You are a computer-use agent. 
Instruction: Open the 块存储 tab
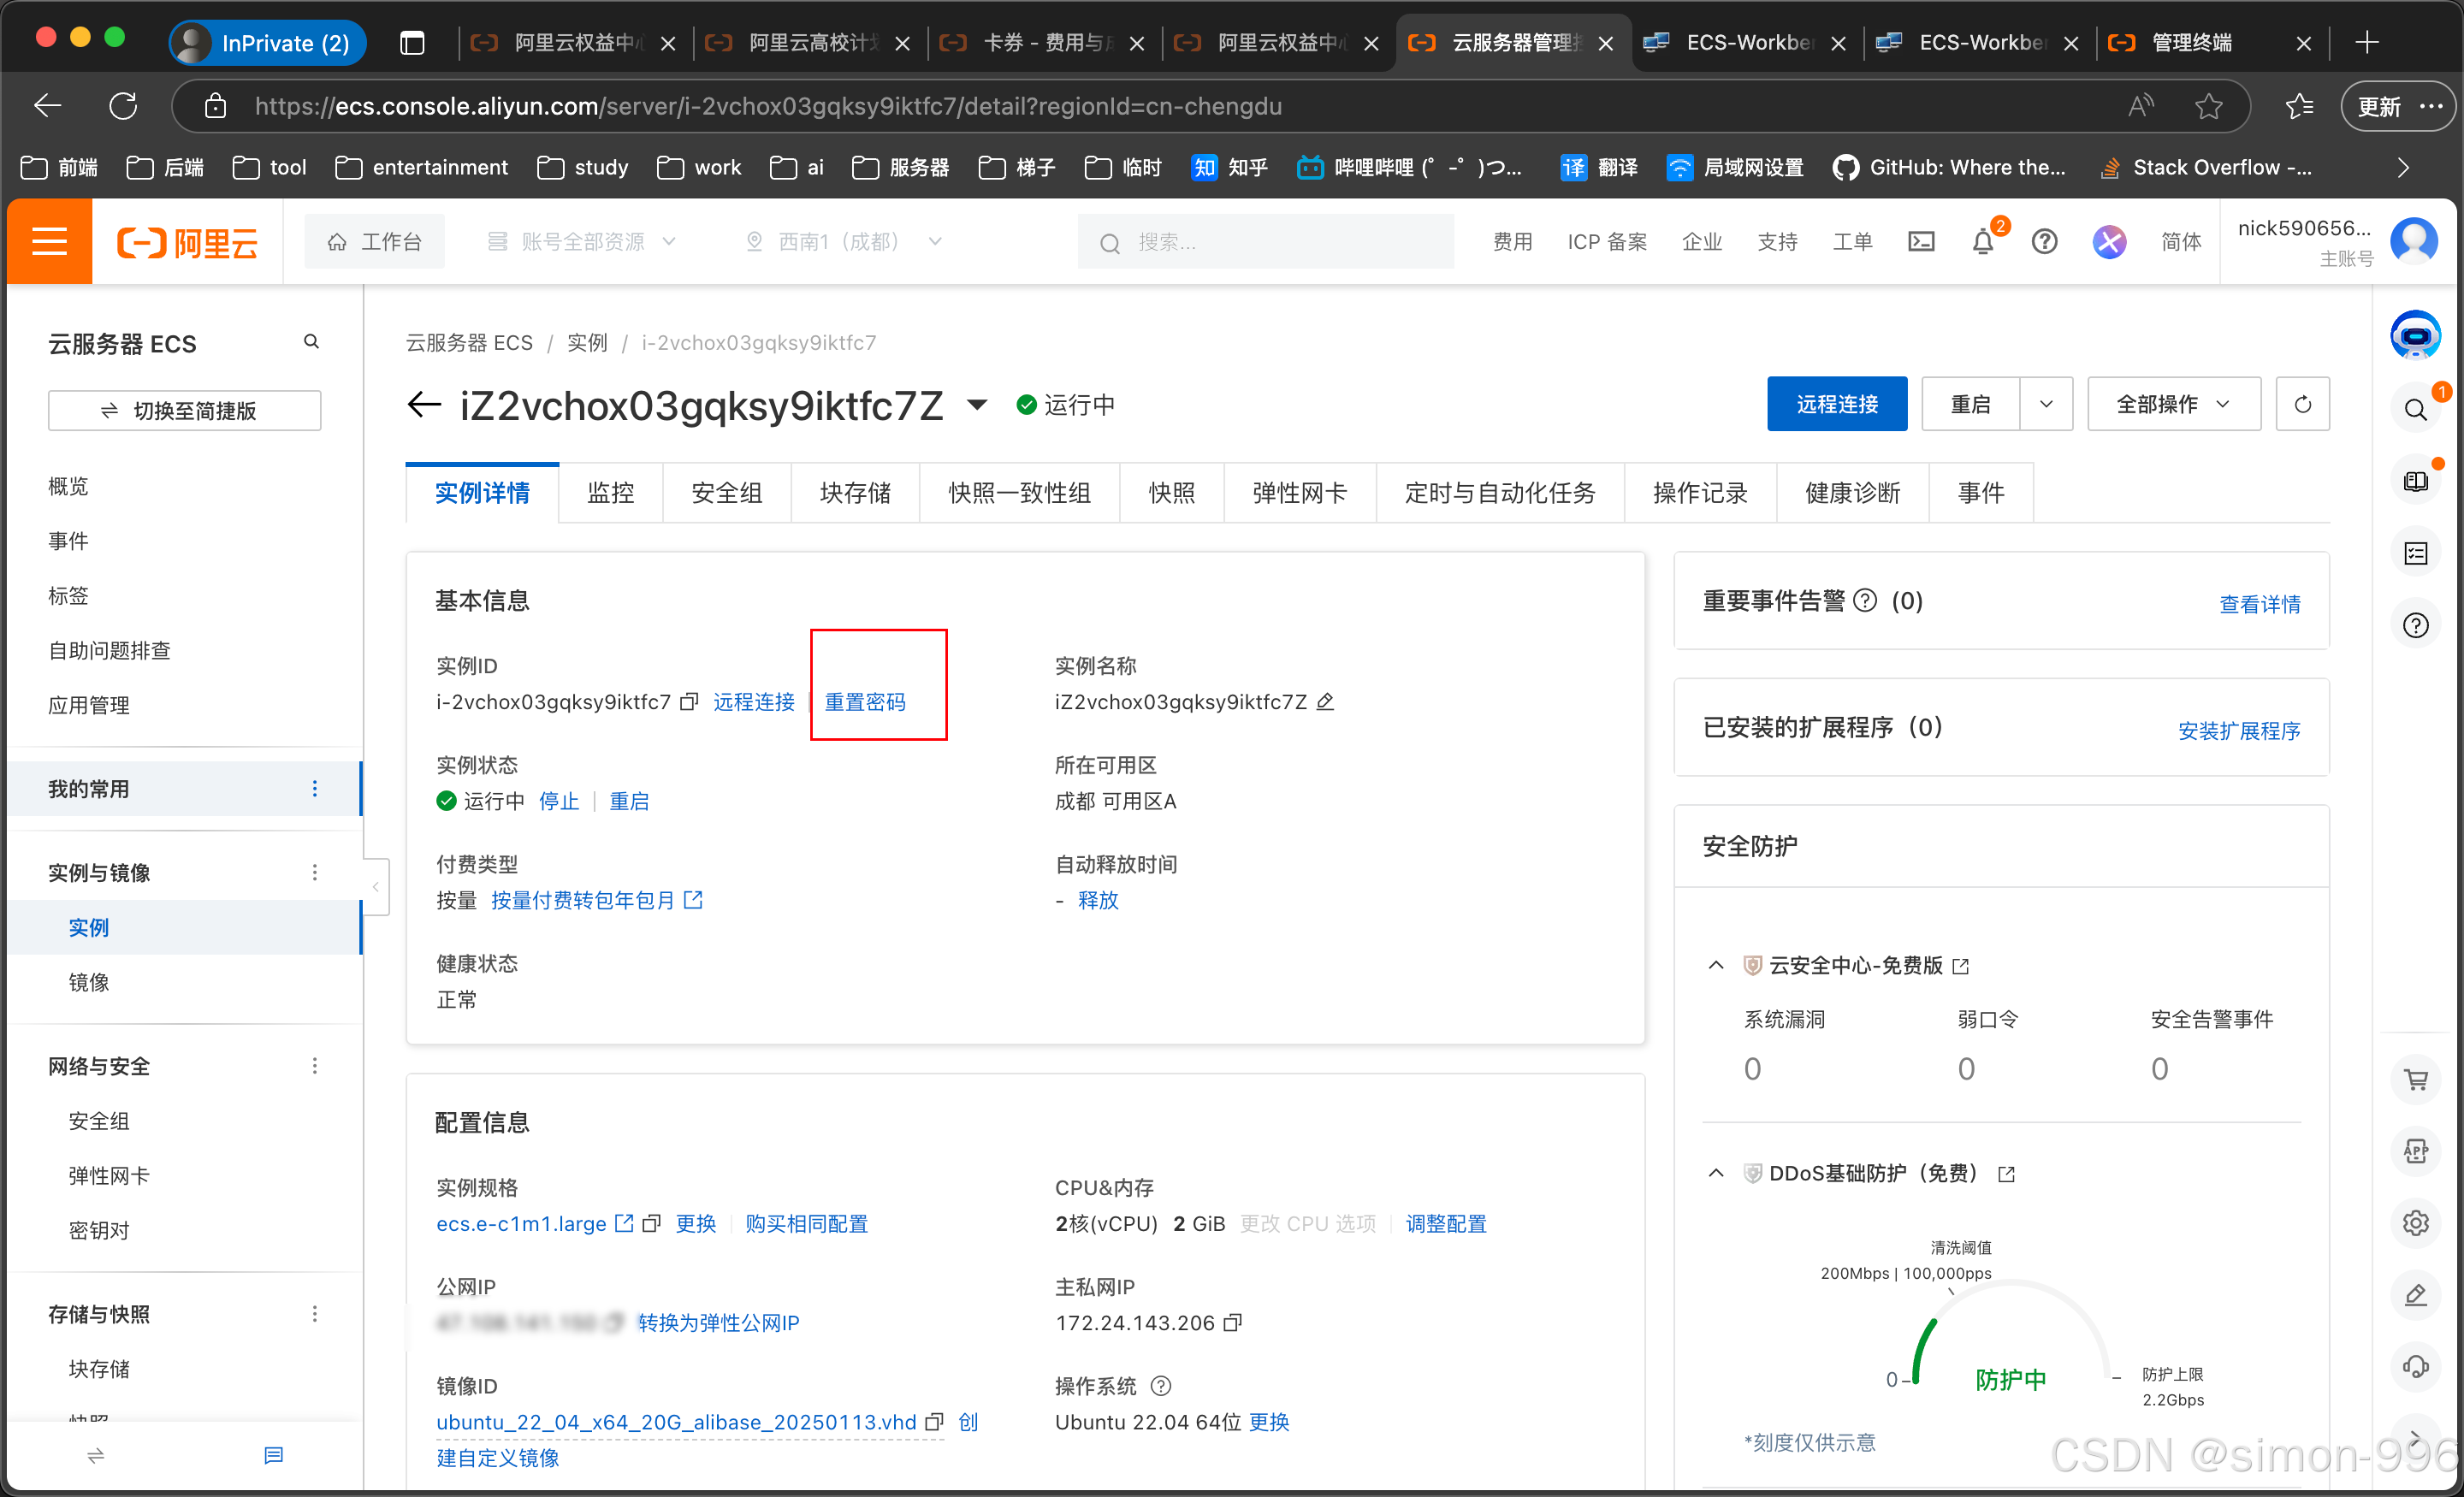(855, 493)
